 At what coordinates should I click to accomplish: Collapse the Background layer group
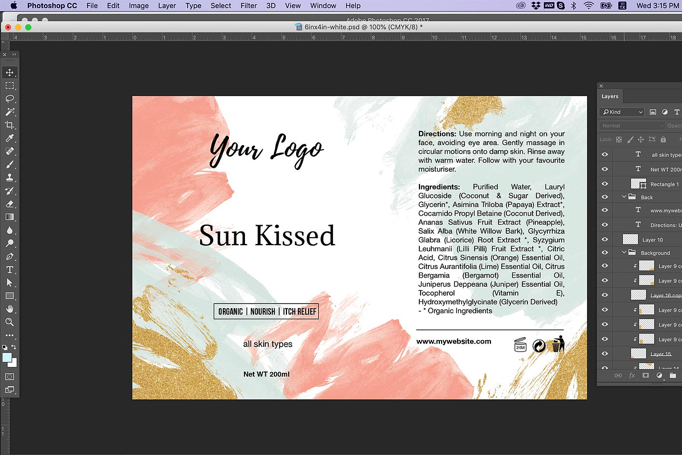(623, 253)
